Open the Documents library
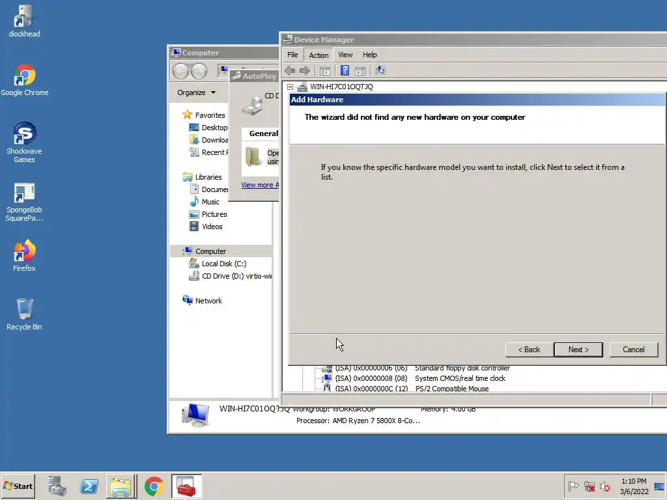Image resolution: width=667 pixels, height=500 pixels. tap(208, 189)
